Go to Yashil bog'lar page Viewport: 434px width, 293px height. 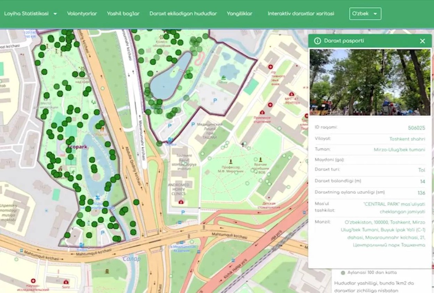coord(123,14)
